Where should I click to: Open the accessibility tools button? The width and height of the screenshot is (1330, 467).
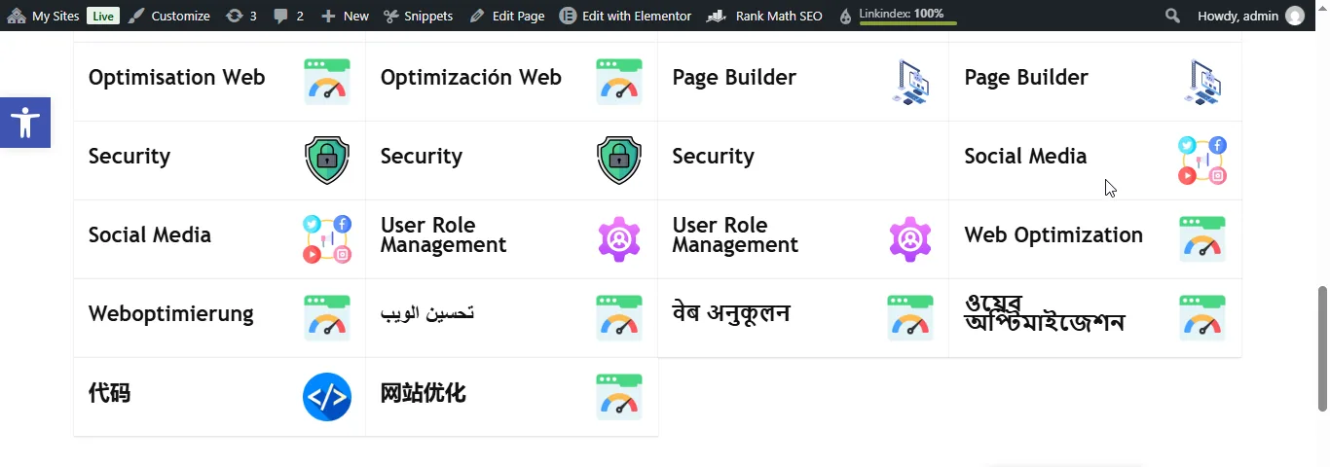point(25,123)
